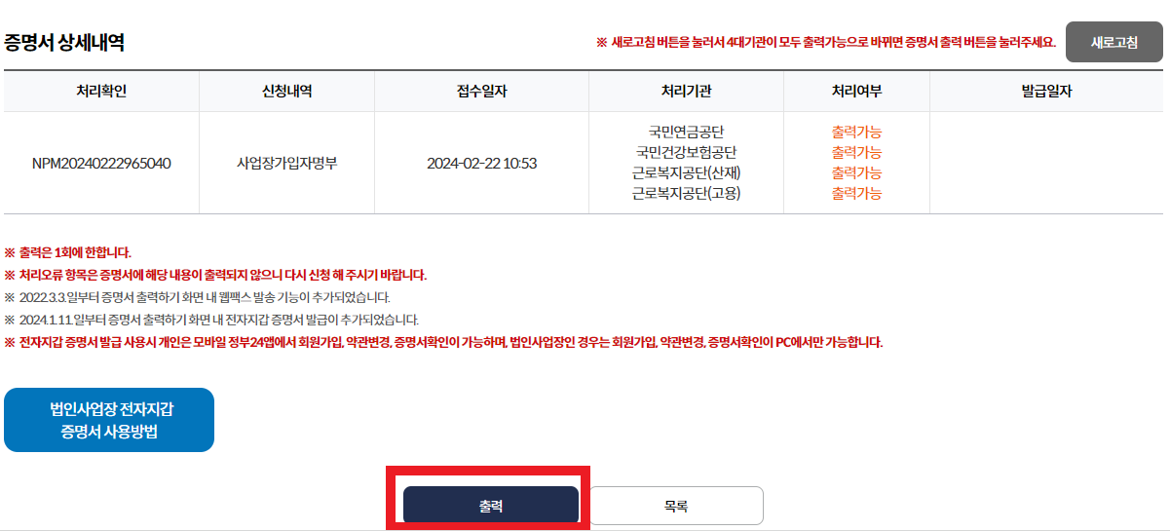Click the 증명서 상세내역 heading
1170x531 pixels.
pos(64,43)
